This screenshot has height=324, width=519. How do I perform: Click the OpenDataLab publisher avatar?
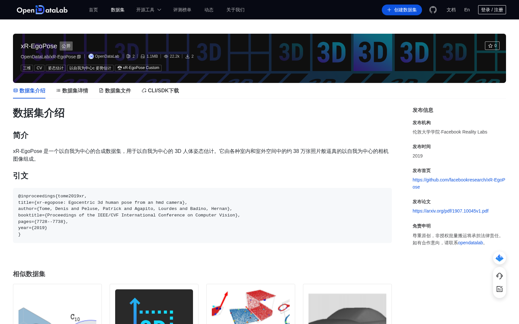pyautogui.click(x=91, y=56)
